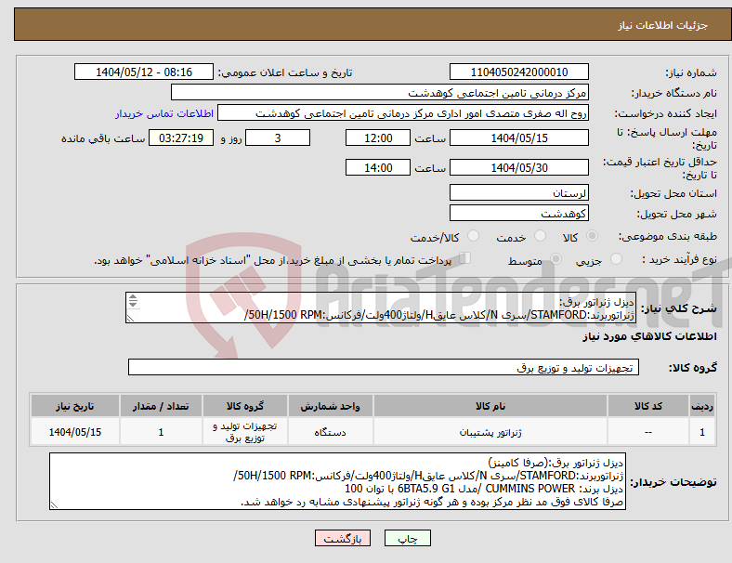Open اطلاعات تماس خریدار link

[x=164, y=113]
